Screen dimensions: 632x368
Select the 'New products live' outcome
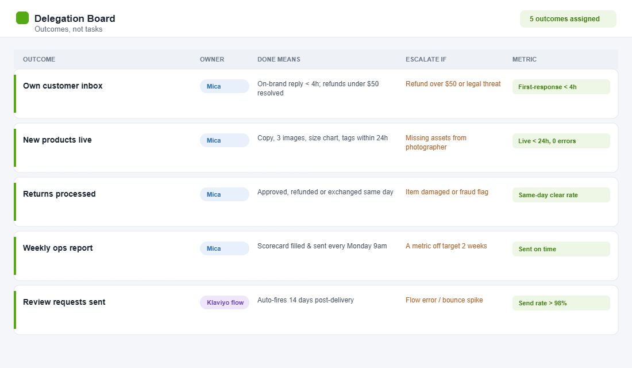coord(57,140)
